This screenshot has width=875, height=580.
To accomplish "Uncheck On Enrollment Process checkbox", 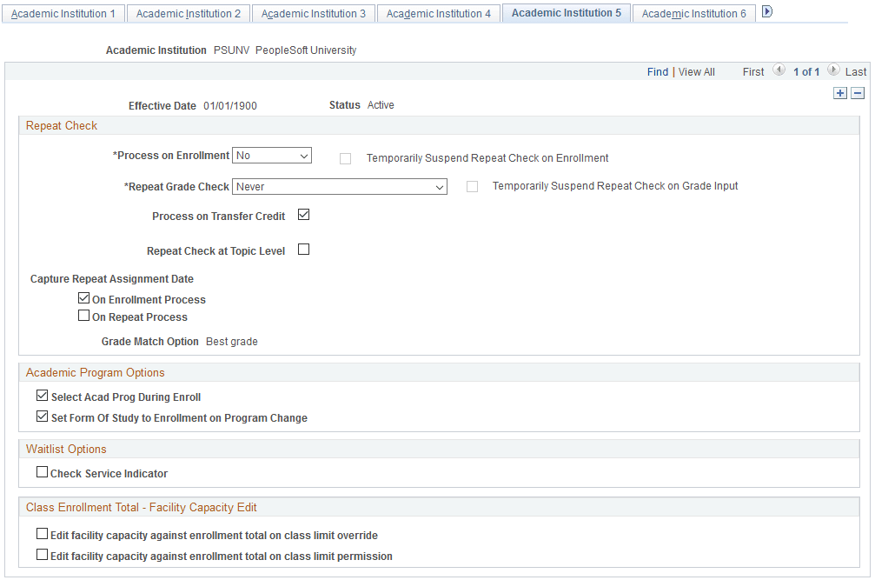I will 83,298.
